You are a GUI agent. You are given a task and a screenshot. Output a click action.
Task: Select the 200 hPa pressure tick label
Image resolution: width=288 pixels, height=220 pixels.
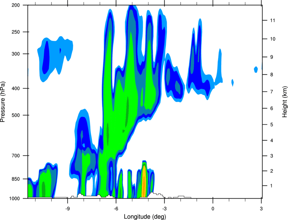click(x=16, y=5)
